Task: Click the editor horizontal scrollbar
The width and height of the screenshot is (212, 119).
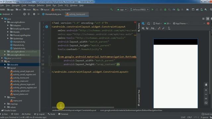Action: tap(83, 107)
